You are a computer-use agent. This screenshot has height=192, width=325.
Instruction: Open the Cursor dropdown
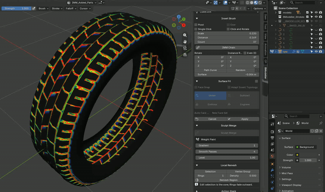click(x=85, y=8)
